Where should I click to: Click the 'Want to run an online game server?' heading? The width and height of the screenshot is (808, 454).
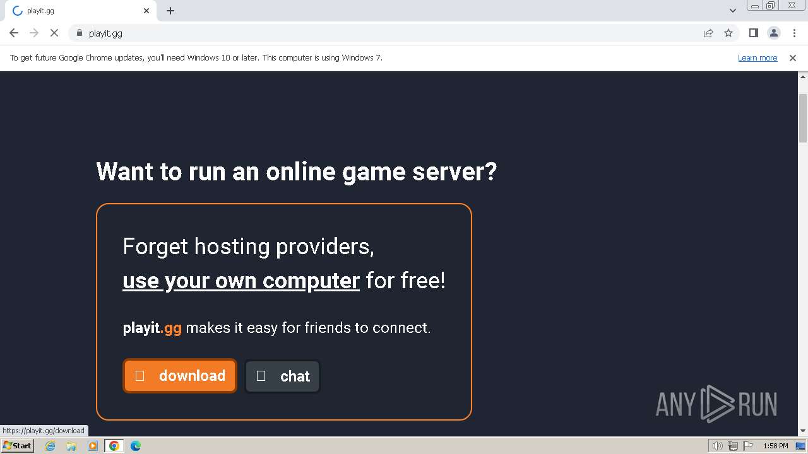[x=297, y=172]
